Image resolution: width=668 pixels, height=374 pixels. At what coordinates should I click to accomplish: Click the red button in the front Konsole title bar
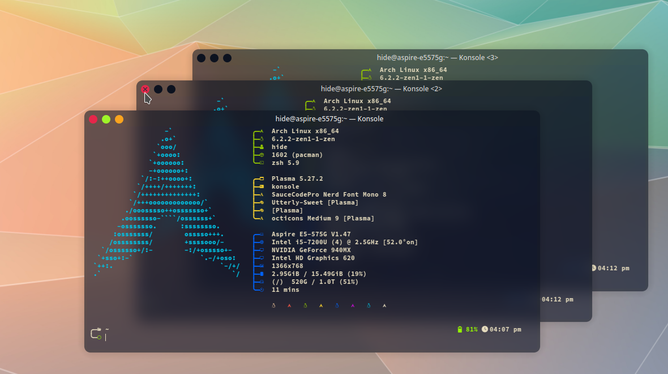click(x=93, y=120)
